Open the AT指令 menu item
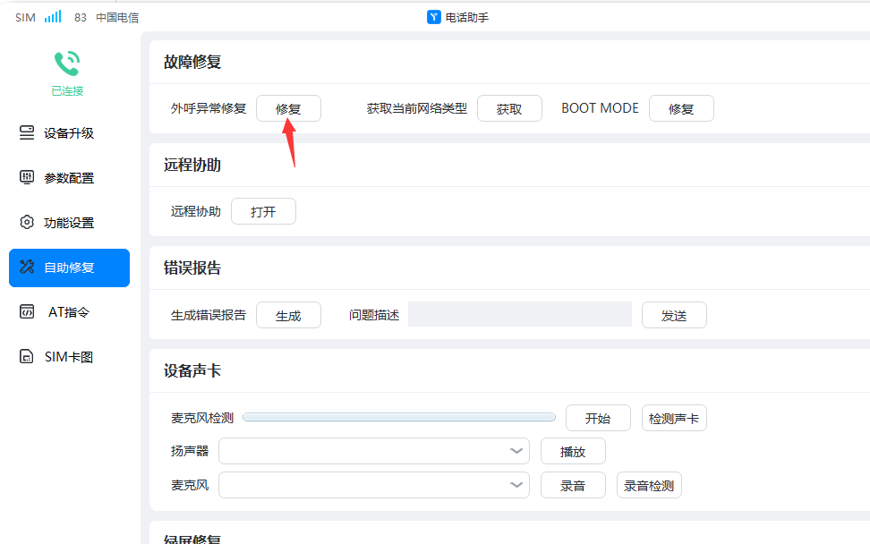870x544 pixels. coord(69,312)
